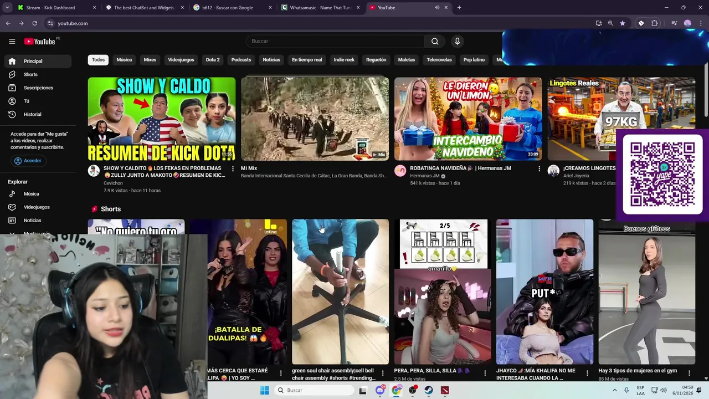
Task: Open Shorts in the sidebar
Action: tap(38, 74)
